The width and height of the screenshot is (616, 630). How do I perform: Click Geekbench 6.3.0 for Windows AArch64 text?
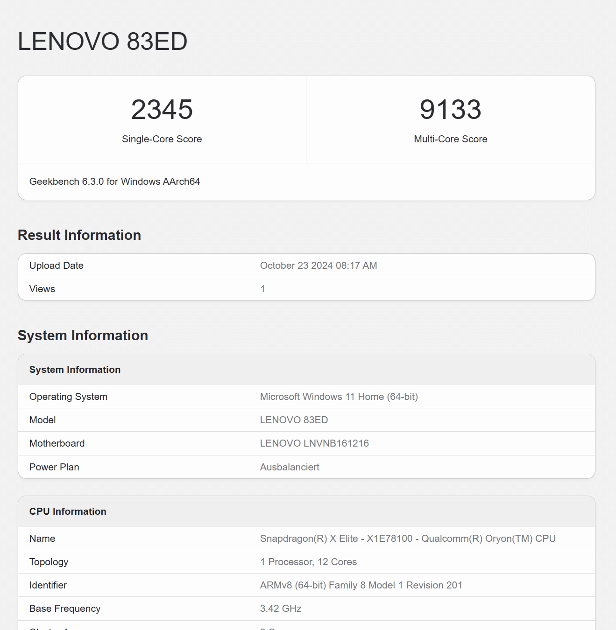[115, 182]
